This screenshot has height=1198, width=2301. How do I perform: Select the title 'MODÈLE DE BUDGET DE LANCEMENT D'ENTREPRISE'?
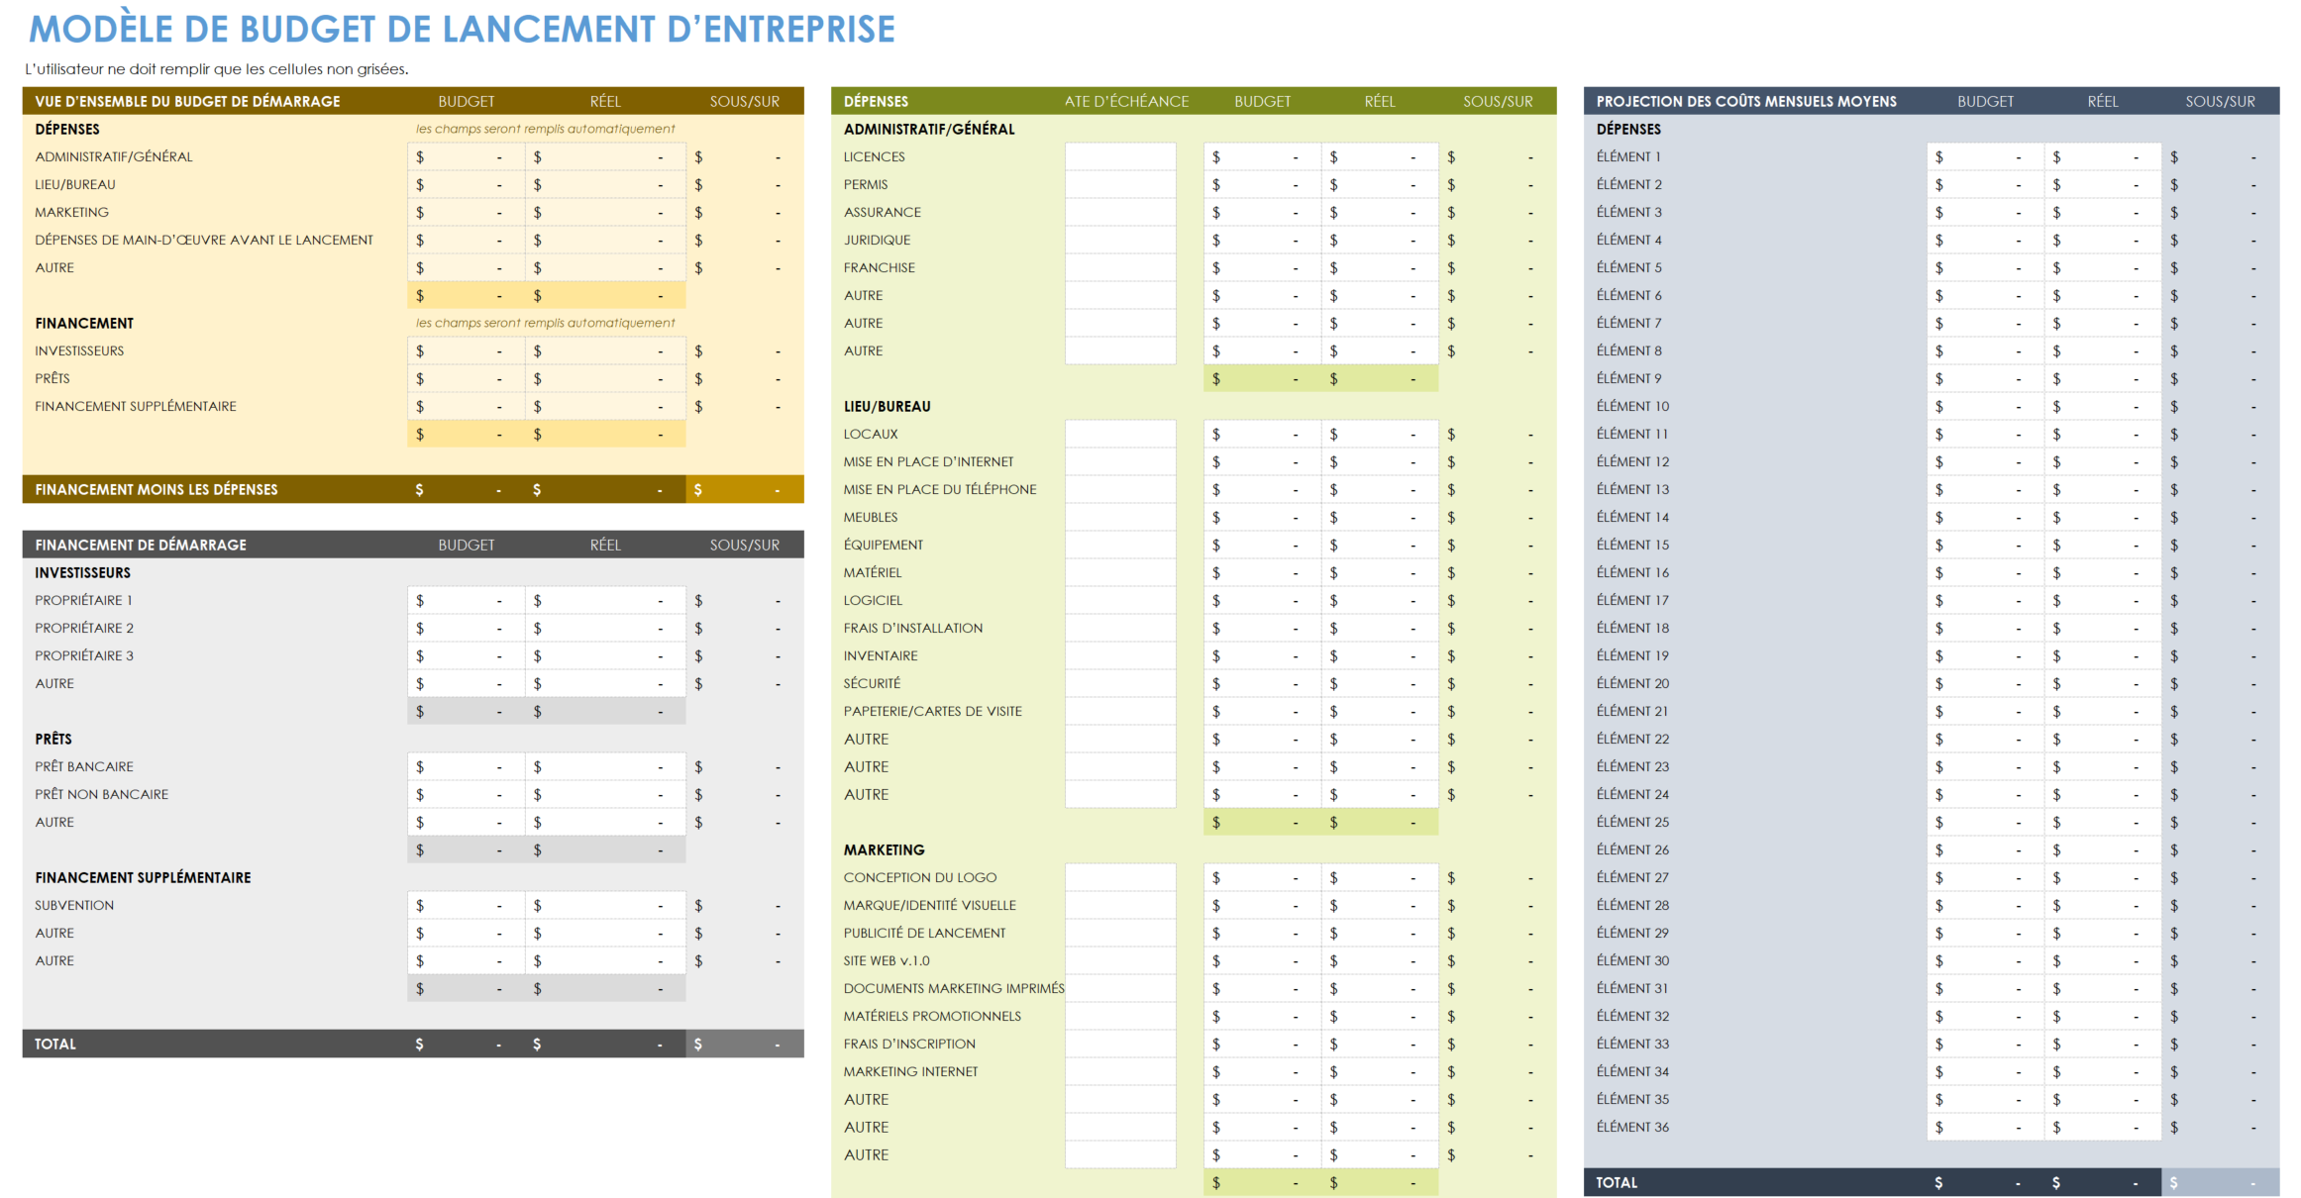462,30
